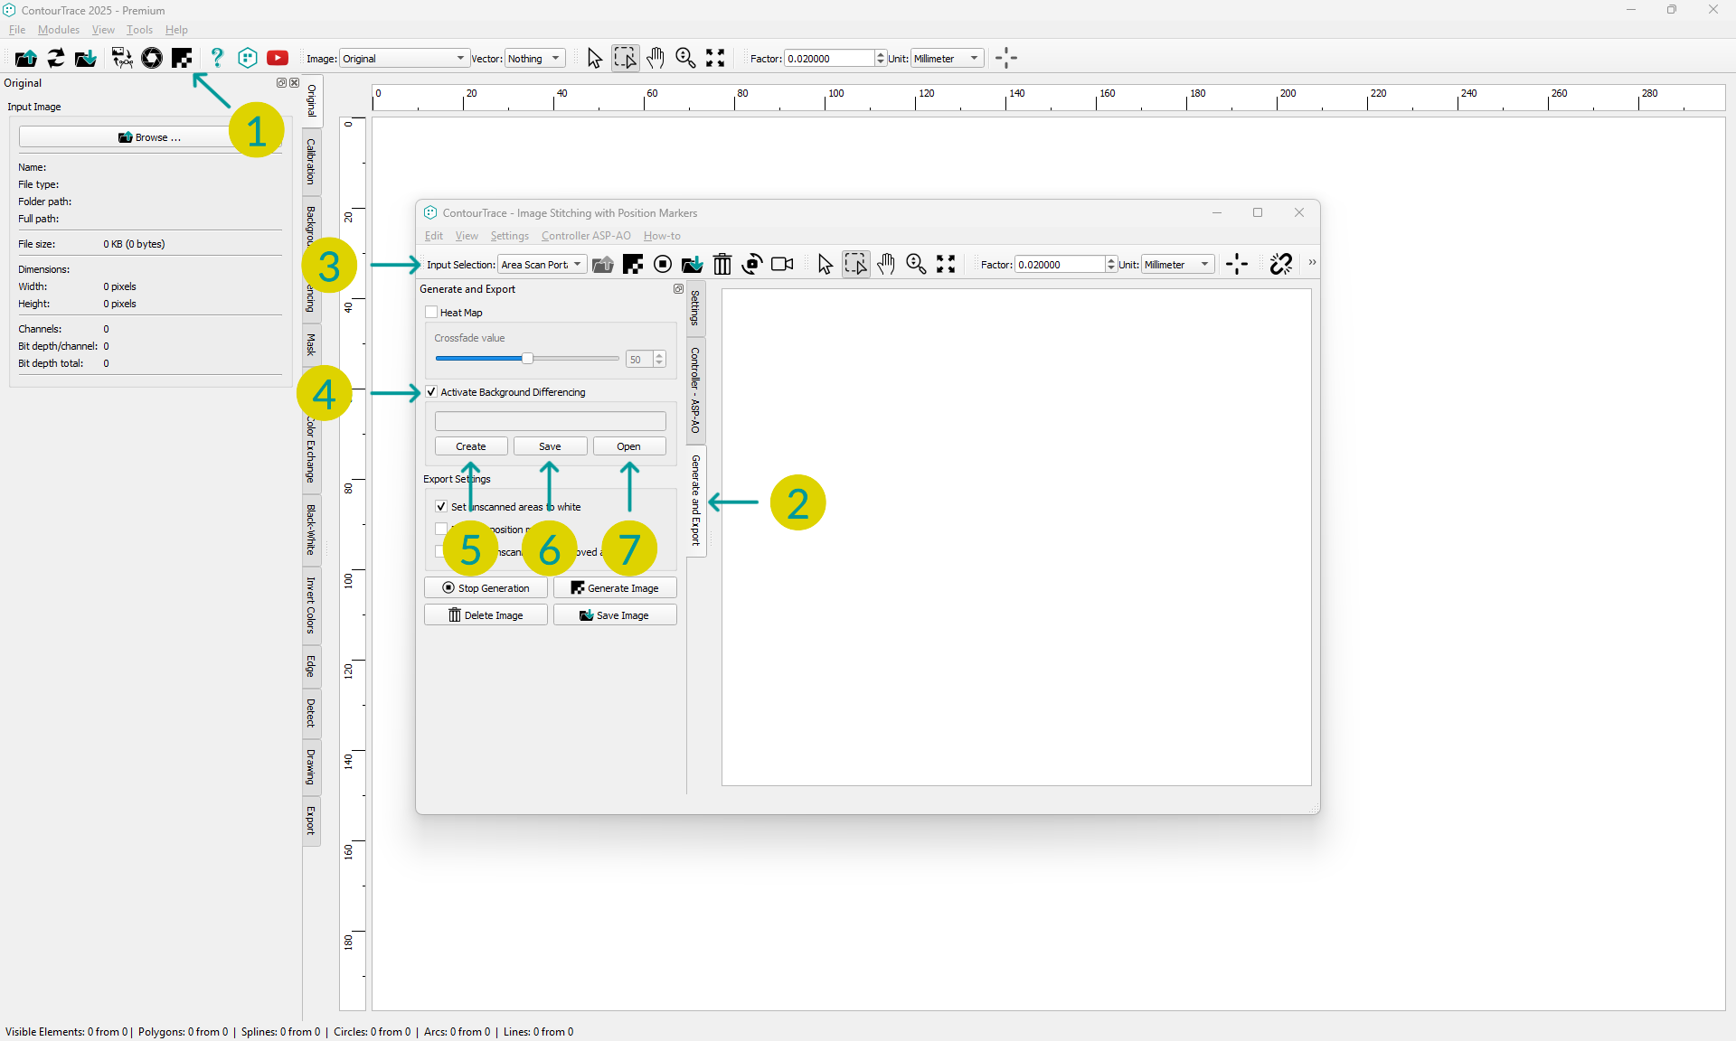Click the image stitching checkerboard icon in main toolbar
Image resolution: width=1736 pixels, height=1041 pixels.
point(182,58)
